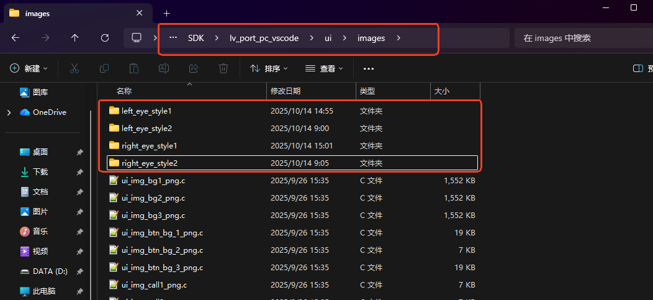The width and height of the screenshot is (653, 300).
Task: Expand the OneDrive tree node
Action: pyautogui.click(x=9, y=112)
